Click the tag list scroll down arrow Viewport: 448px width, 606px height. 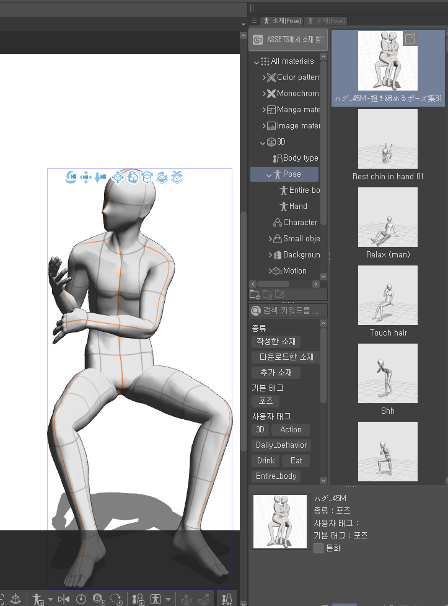coord(323,480)
